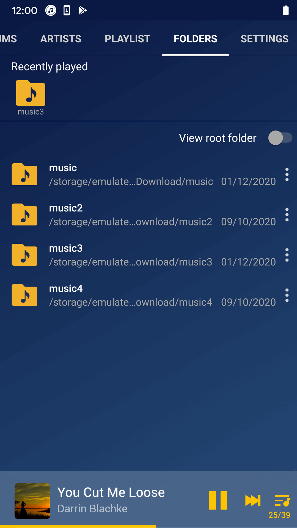Open more options for music2 folder
The width and height of the screenshot is (297, 528).
pos(287,215)
